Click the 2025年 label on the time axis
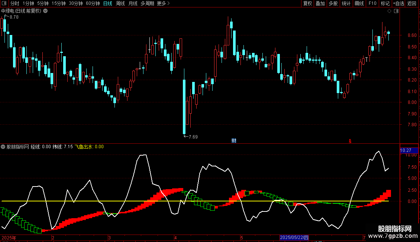Screen dimensions: 420x242 click(x=9, y=238)
